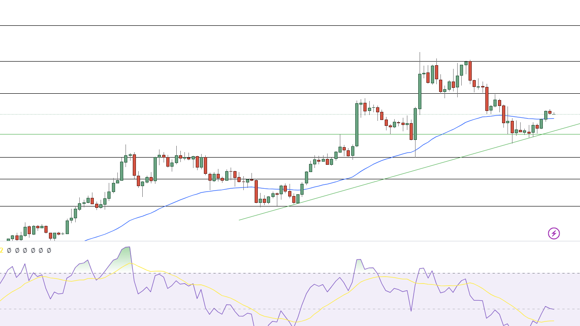The width and height of the screenshot is (580, 326).
Task: Select the topmost black horizontal level line
Action: (x=290, y=25)
